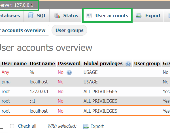Click the SQL tab icon
Image resolution: width=170 pixels, height=133 pixels.
point(31,16)
